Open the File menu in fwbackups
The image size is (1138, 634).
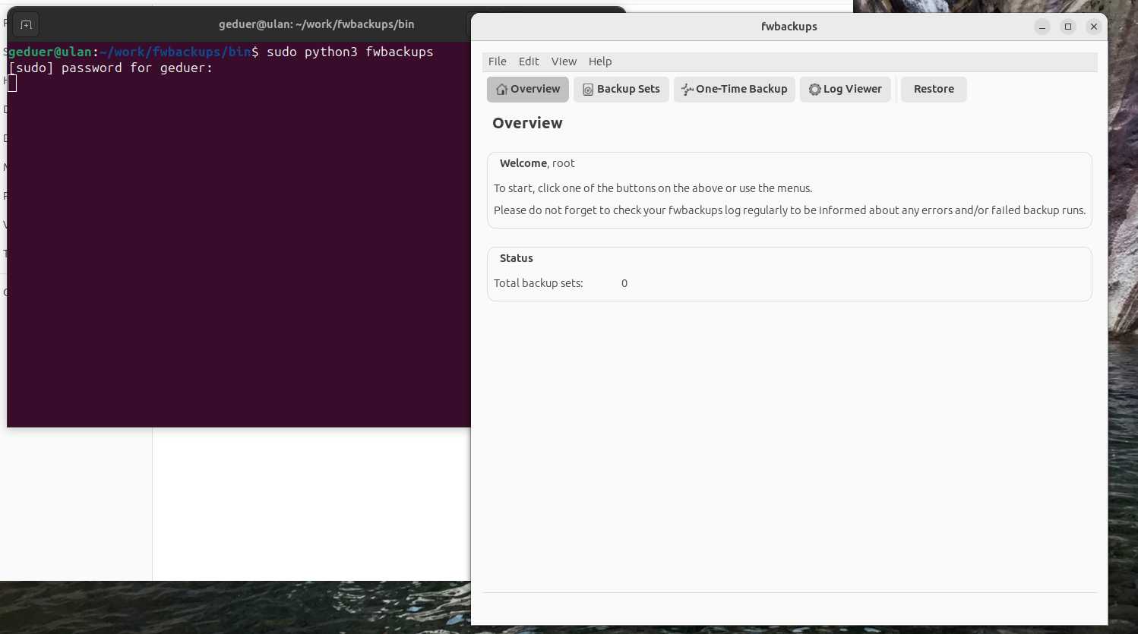pos(498,62)
